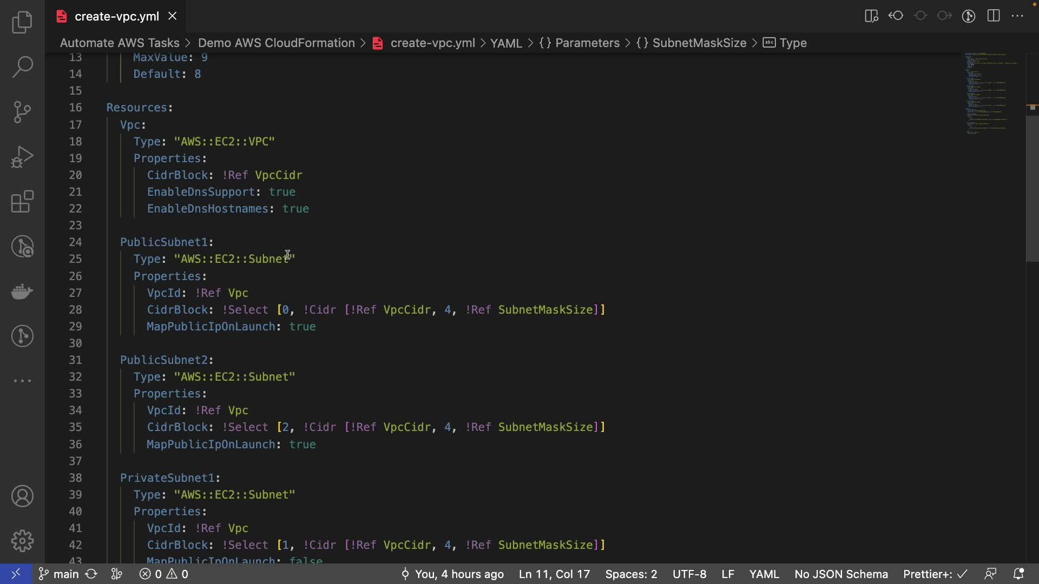Click Synchronize Changes icon next to main
Image resolution: width=1039 pixels, height=584 pixels.
tap(91, 574)
